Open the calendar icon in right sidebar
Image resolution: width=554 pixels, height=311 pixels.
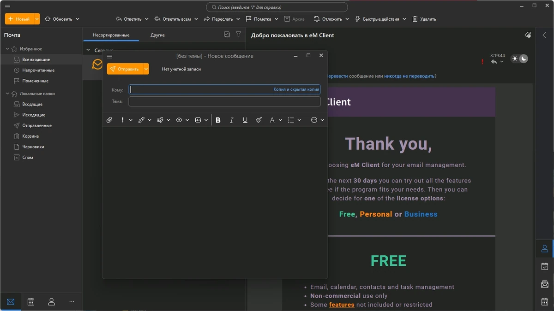pos(545,302)
